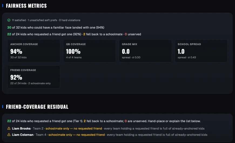Select the QB Coverage 100% card

pyautogui.click(x=89, y=51)
